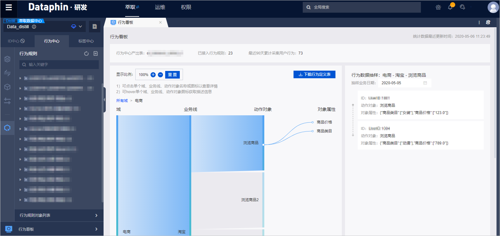The height and width of the screenshot is (236, 500).
Task: Click the 重置 button
Action: pos(172,75)
